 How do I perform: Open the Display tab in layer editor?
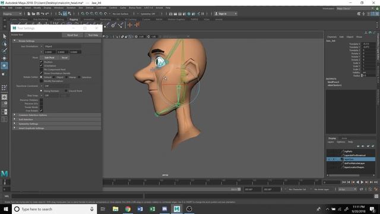coord(332,139)
